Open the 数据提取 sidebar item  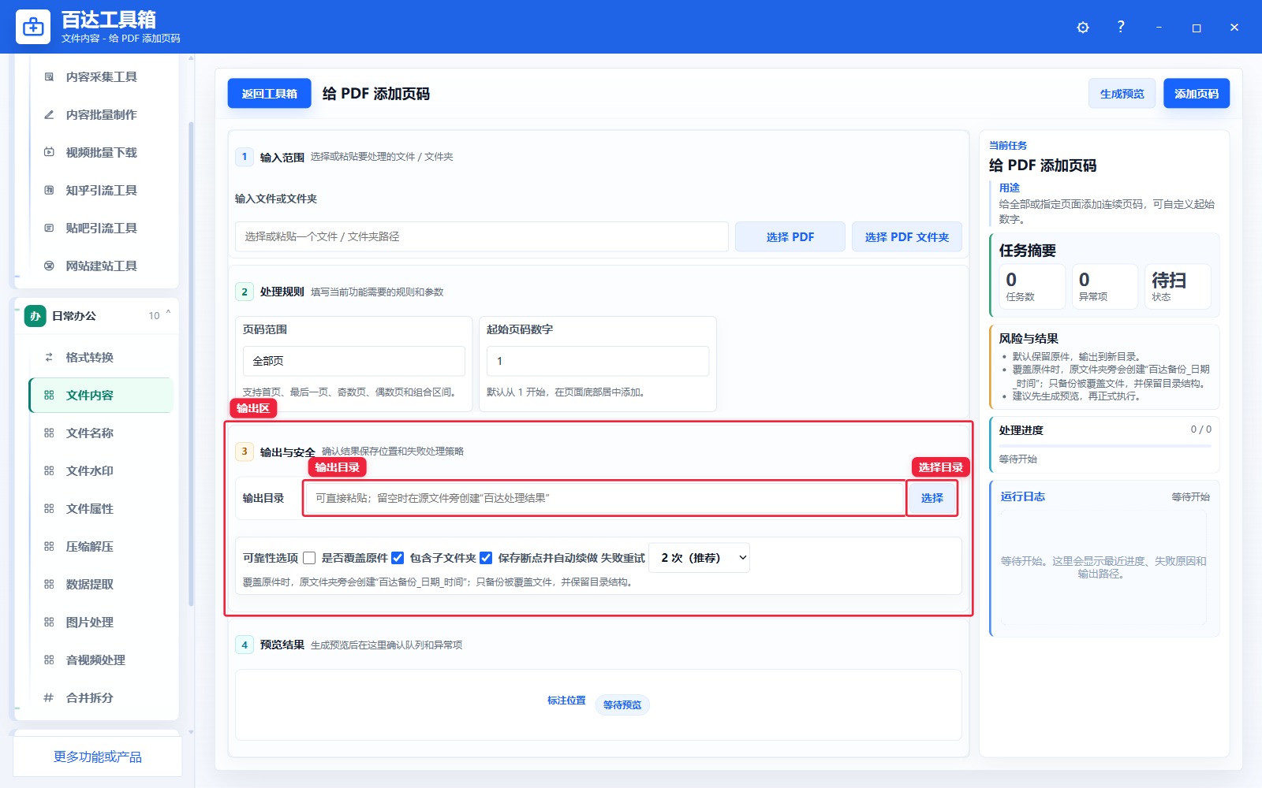pyautogui.click(x=101, y=585)
